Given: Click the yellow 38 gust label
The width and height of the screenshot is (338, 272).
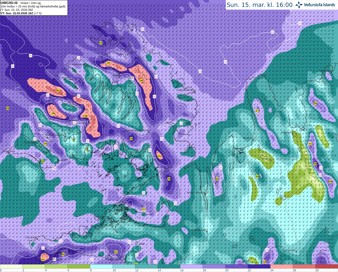Looking at the screenshot, I should [86, 116].
